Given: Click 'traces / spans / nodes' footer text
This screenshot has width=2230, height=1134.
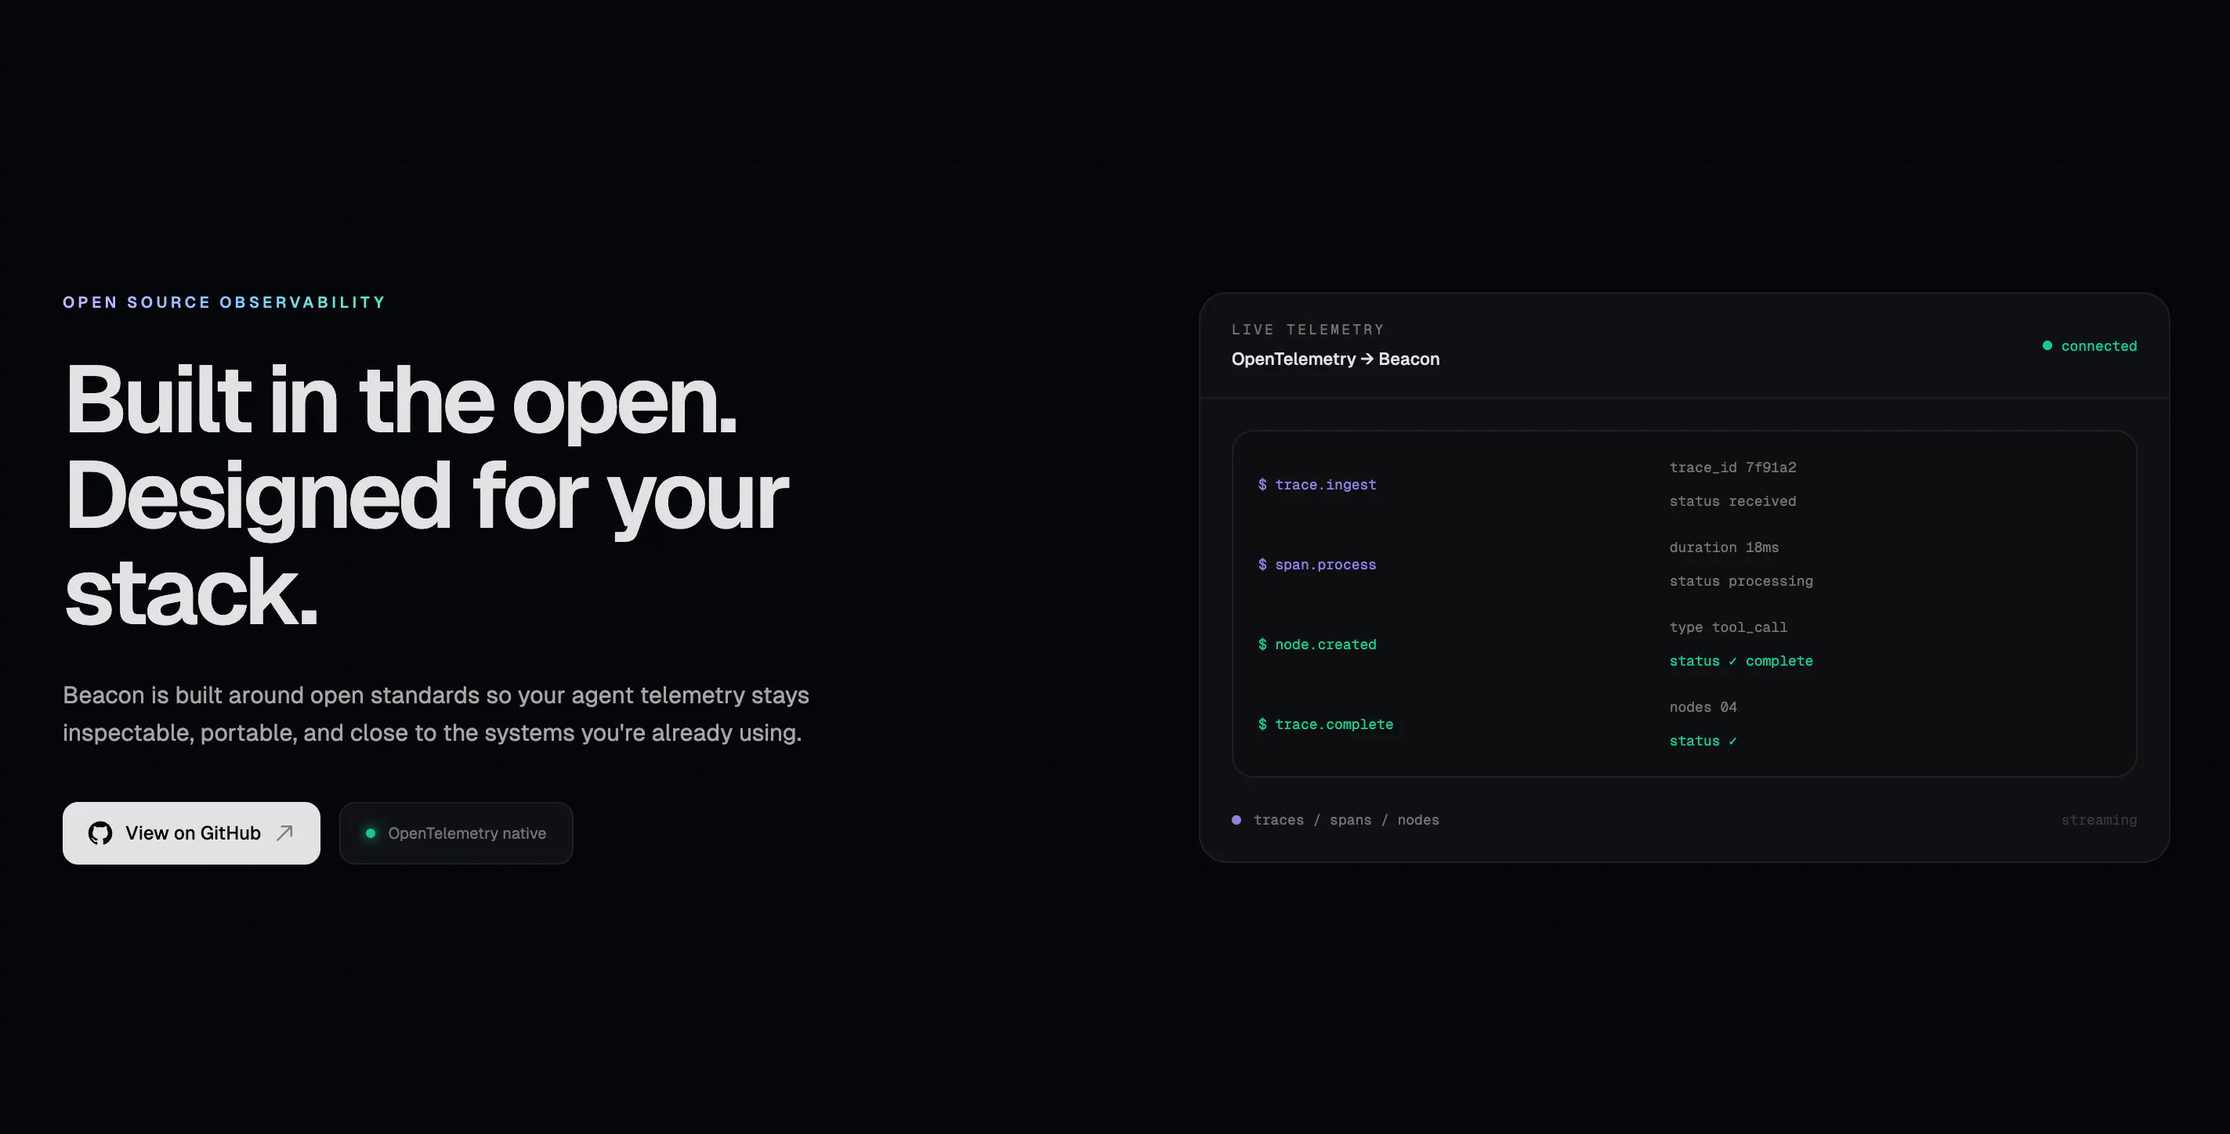Looking at the screenshot, I should click(1346, 820).
